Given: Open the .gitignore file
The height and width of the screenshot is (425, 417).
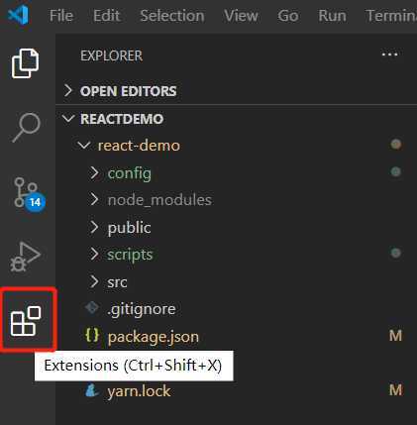Looking at the screenshot, I should click(142, 309).
